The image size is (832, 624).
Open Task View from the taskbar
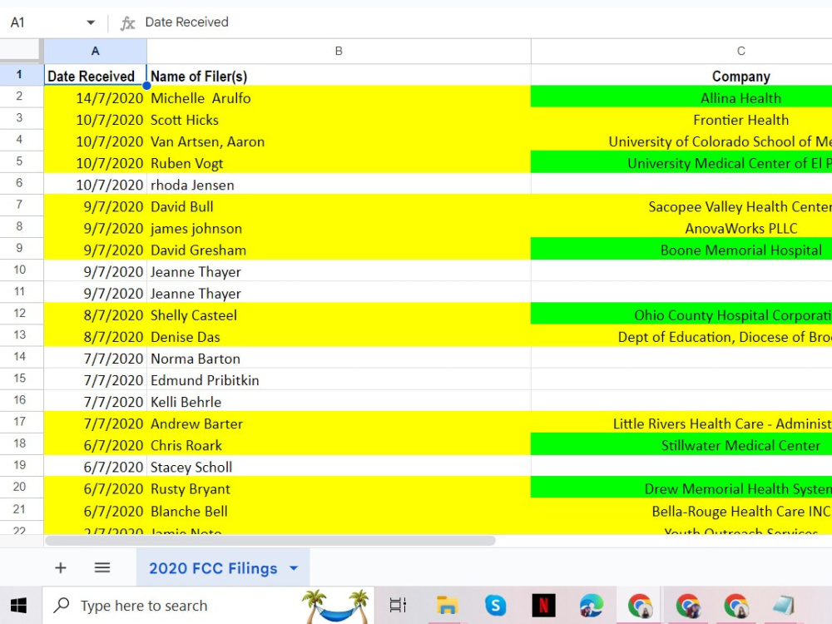click(x=398, y=606)
